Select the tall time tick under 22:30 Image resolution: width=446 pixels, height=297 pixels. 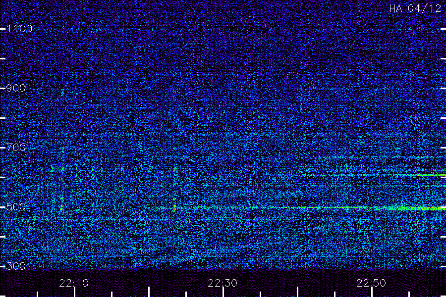[223, 292]
